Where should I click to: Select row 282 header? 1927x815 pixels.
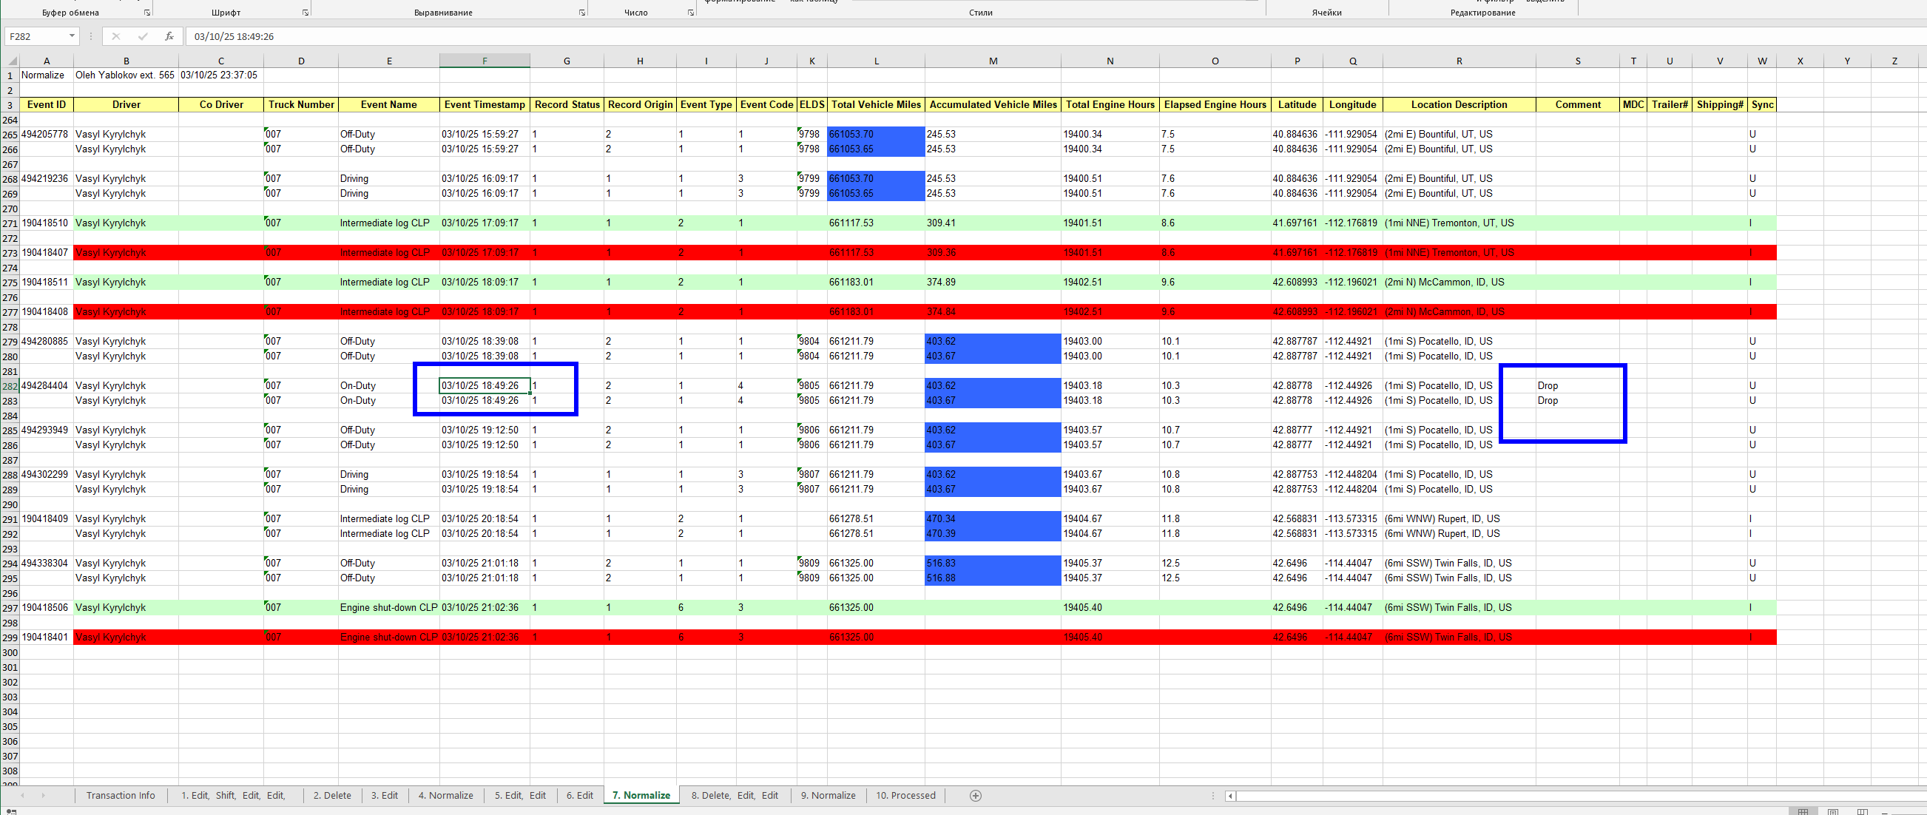[10, 387]
